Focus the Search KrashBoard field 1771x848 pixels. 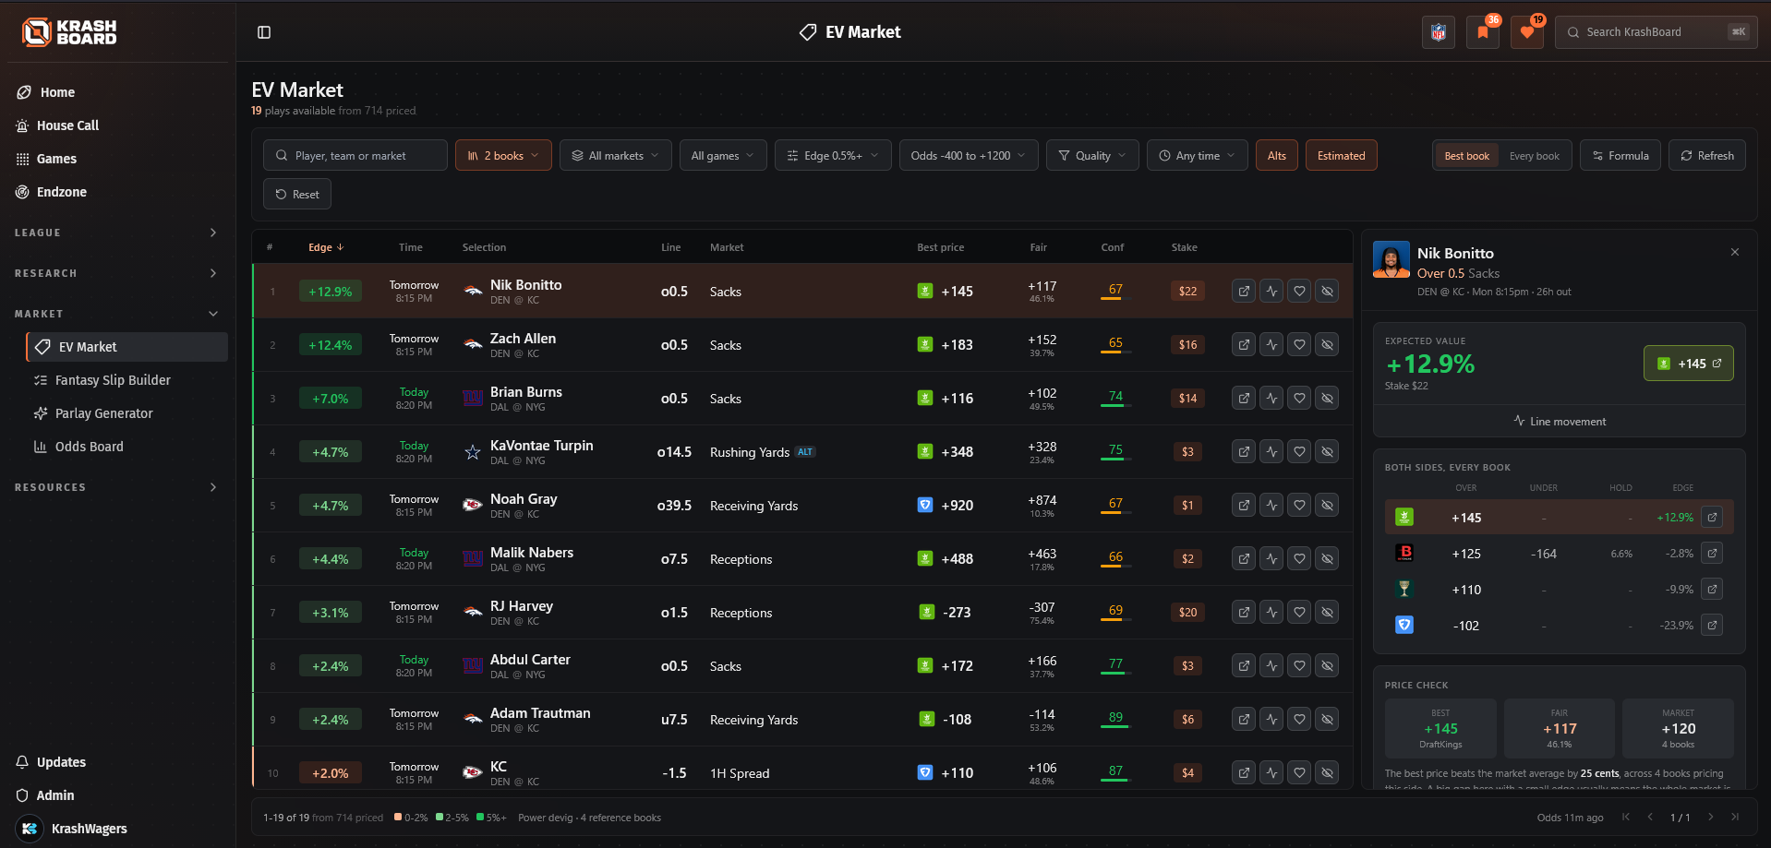coord(1656,32)
